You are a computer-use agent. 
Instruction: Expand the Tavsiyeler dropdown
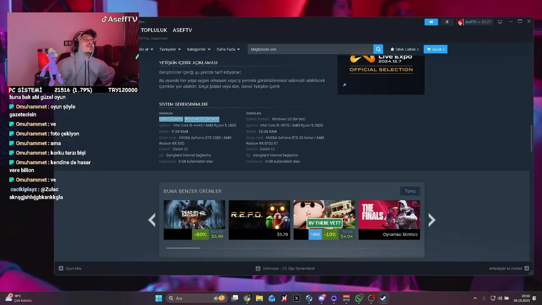tap(169, 49)
